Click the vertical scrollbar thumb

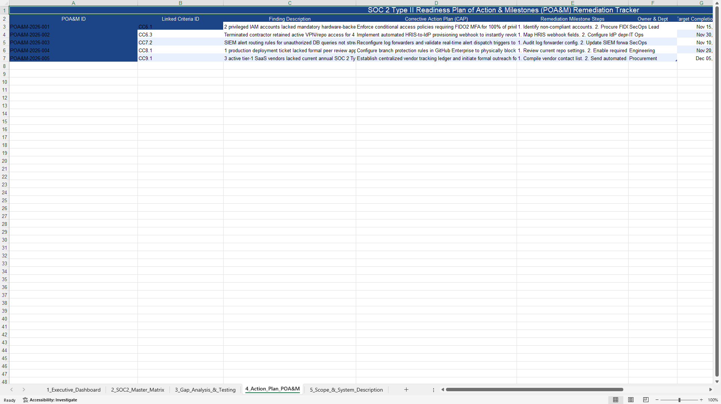pos(717,192)
